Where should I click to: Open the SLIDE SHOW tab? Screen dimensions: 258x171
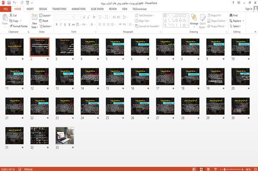[97, 9]
